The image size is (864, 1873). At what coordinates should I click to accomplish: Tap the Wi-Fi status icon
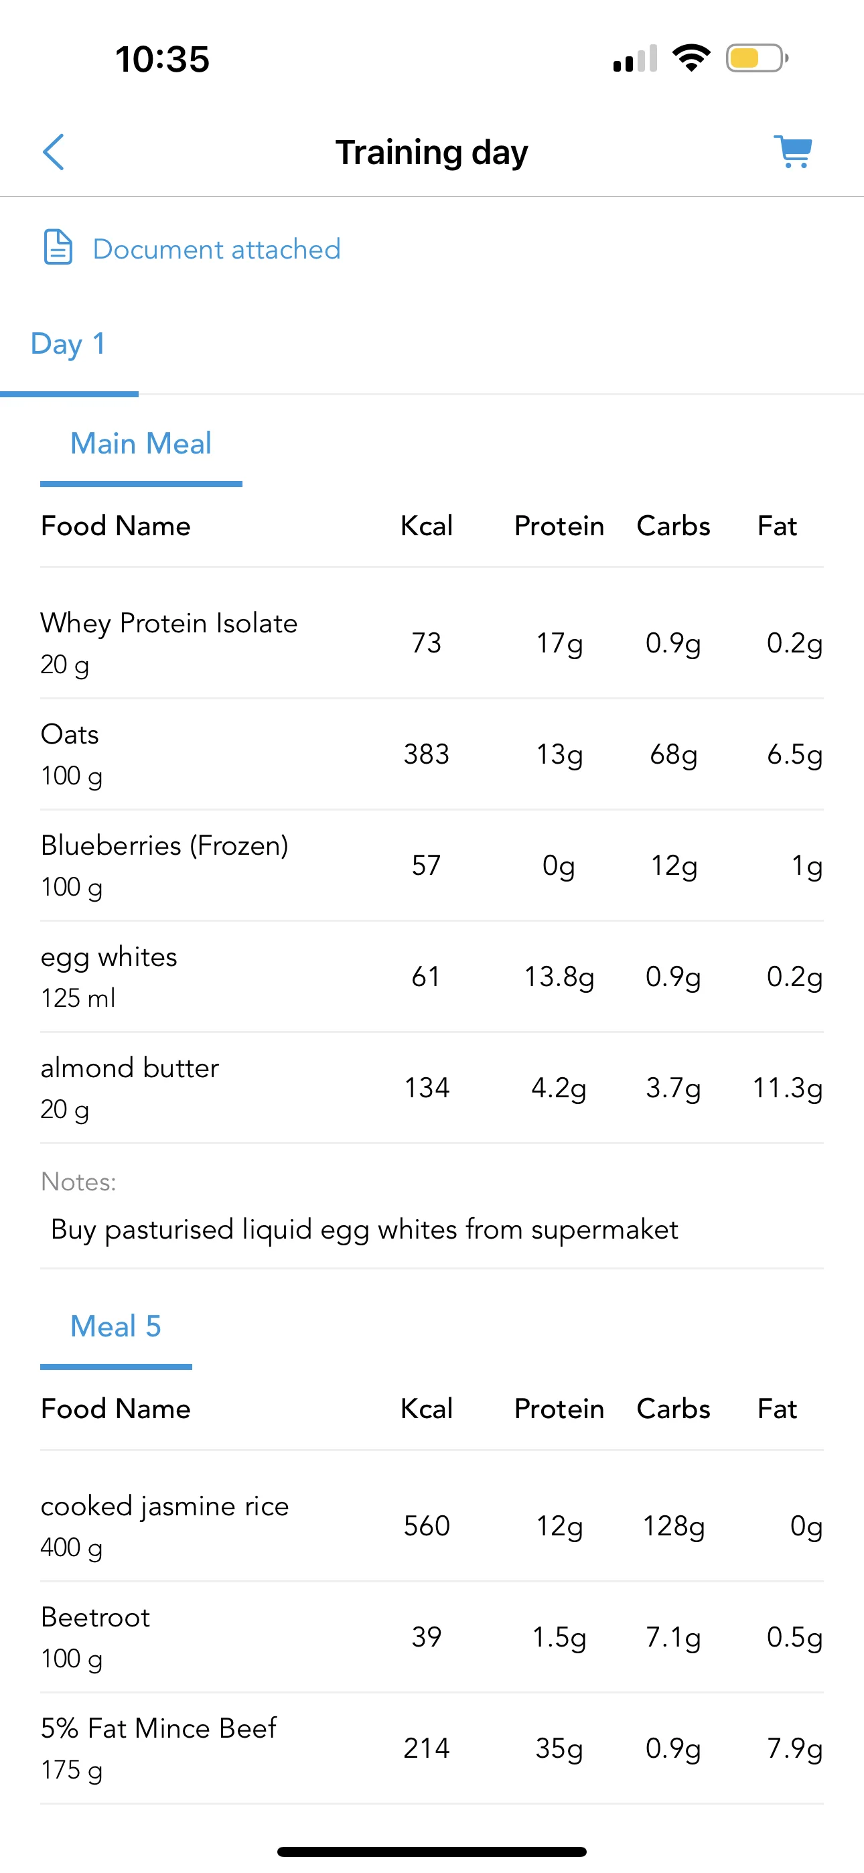(691, 58)
